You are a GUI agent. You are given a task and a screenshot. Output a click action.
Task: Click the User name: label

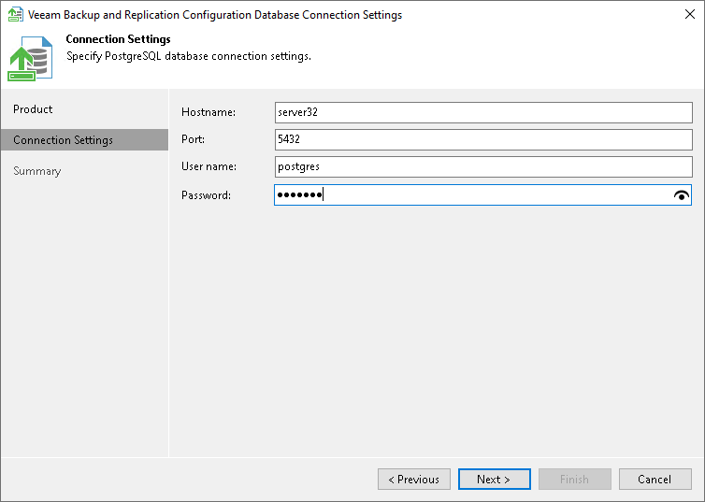point(209,166)
